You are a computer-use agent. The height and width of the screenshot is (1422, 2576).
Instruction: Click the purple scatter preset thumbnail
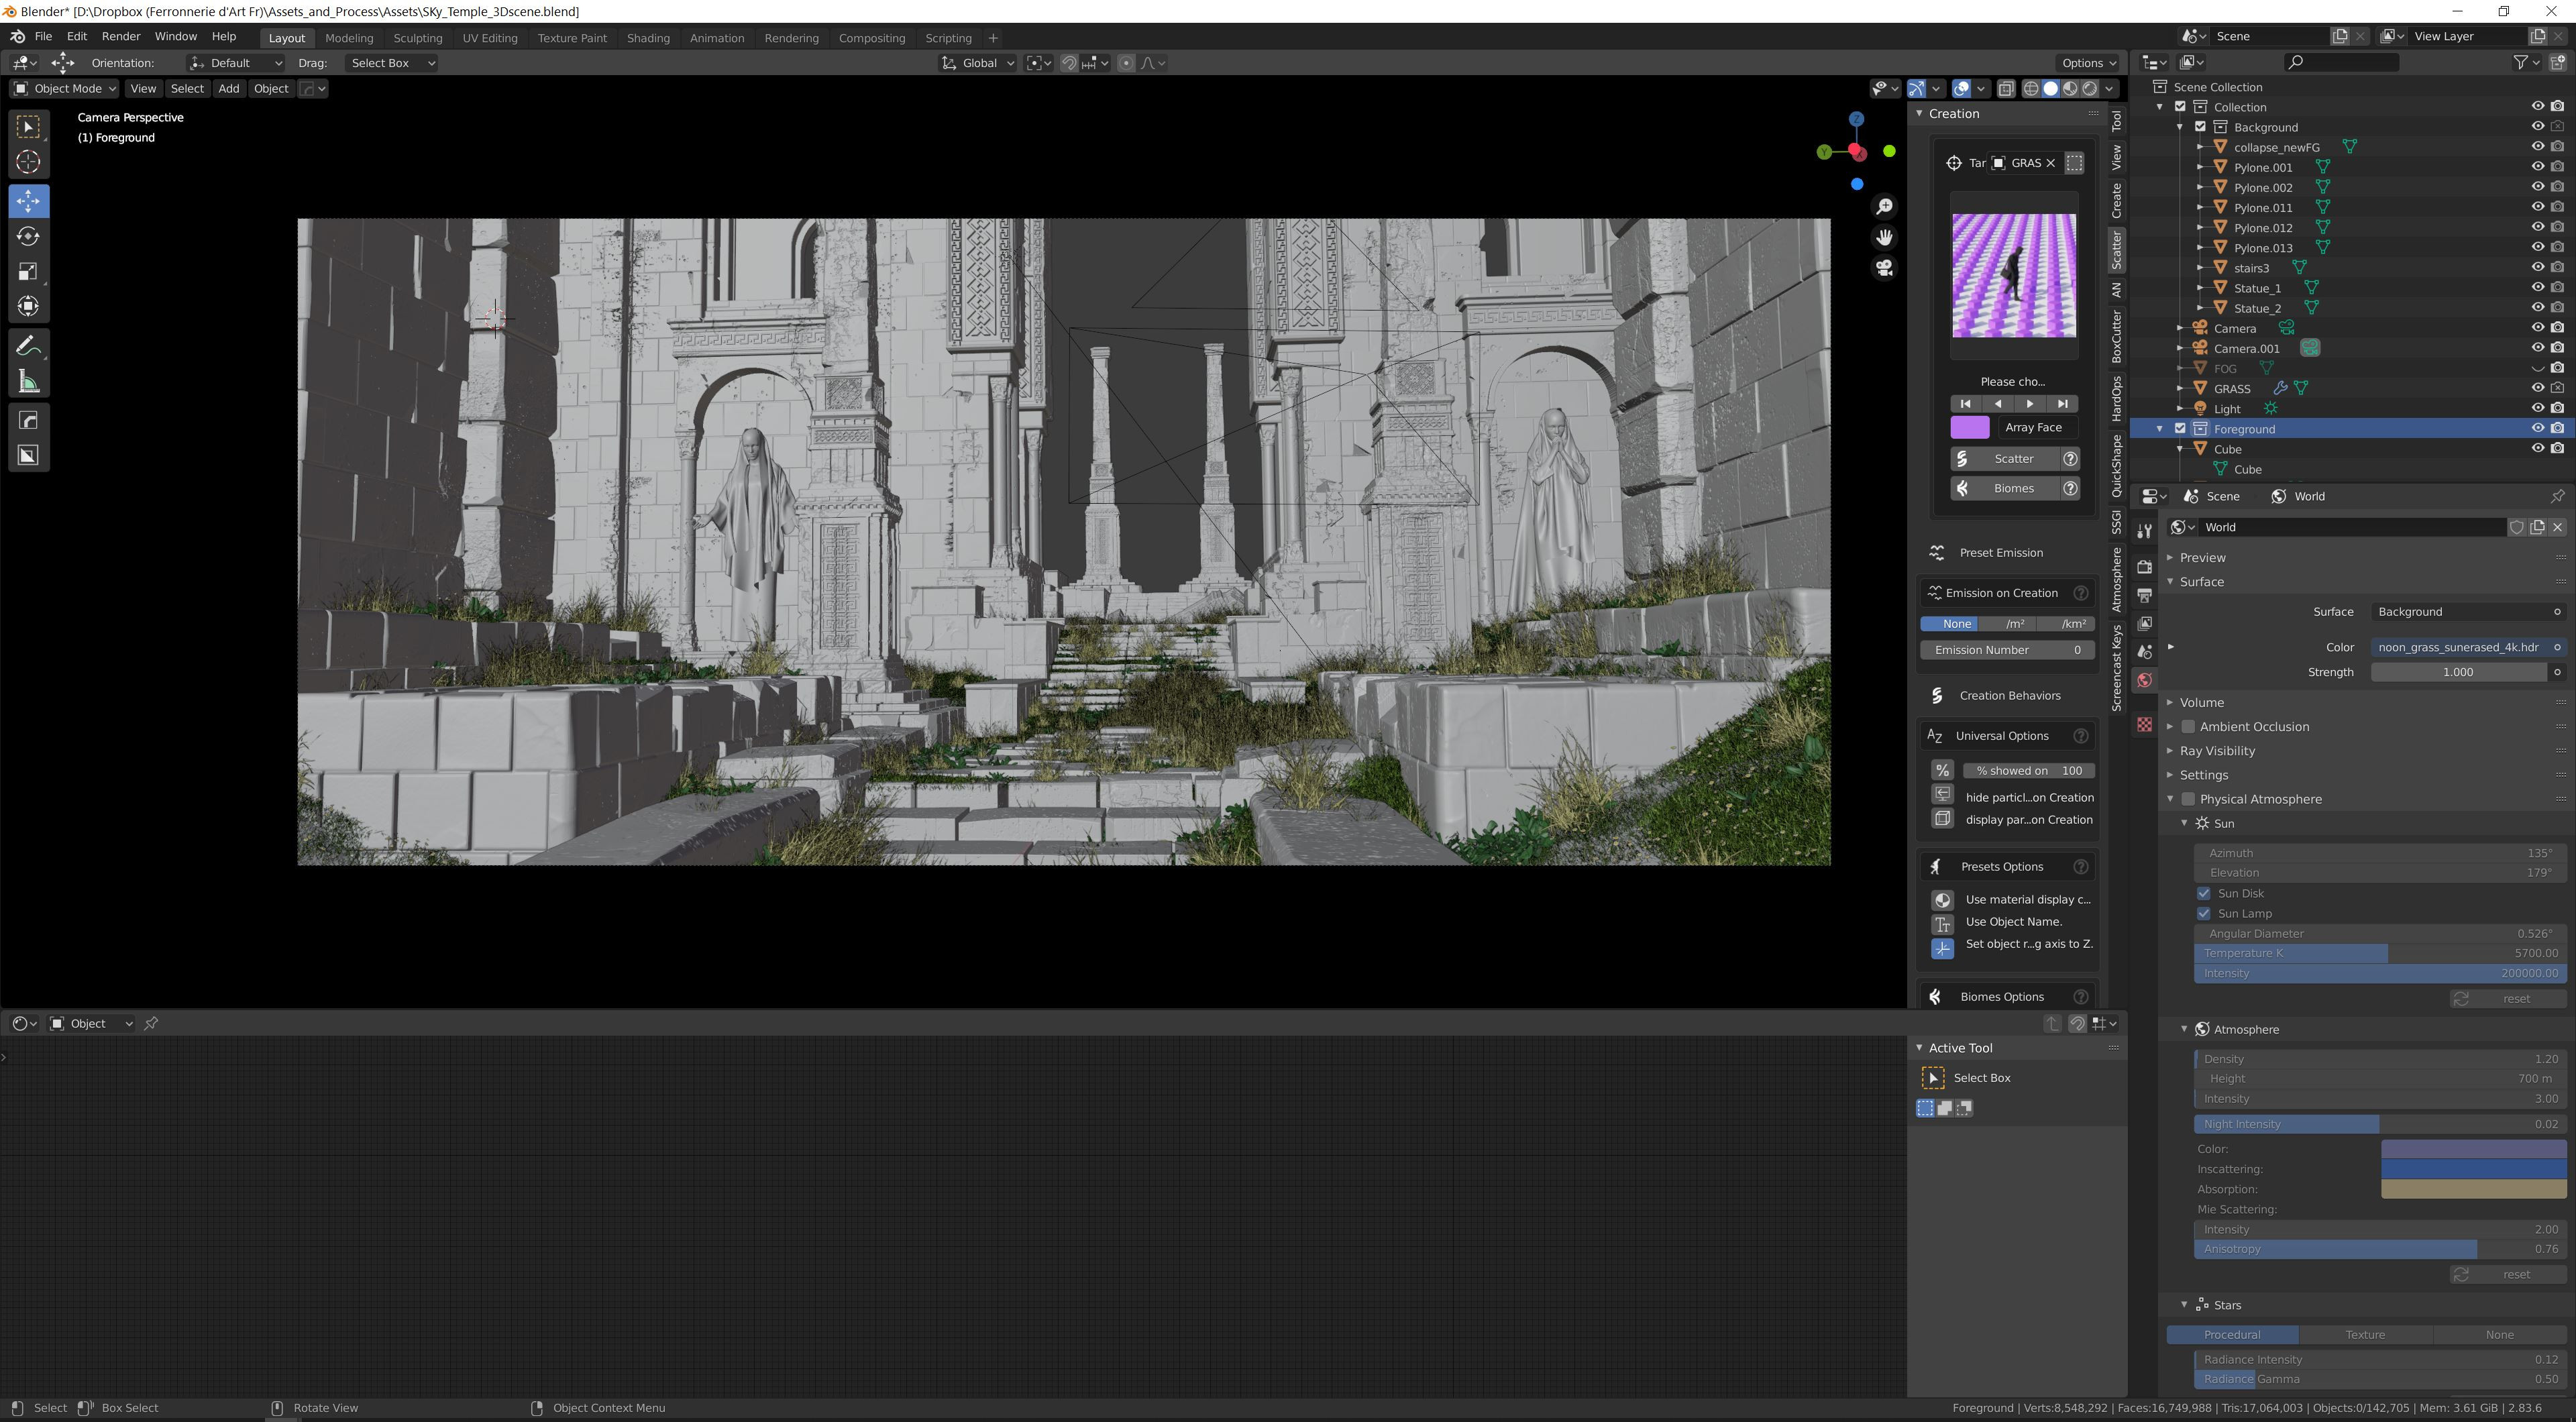pos(2013,275)
